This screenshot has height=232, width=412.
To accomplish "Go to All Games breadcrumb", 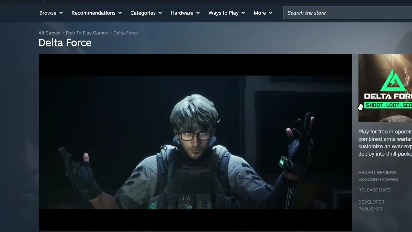I will tap(49, 33).
